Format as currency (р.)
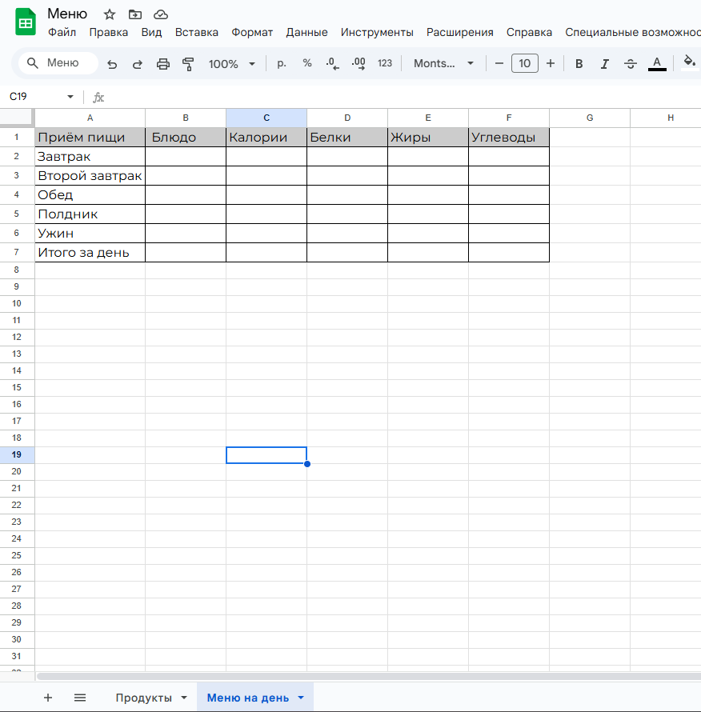Image resolution: width=701 pixels, height=712 pixels. point(282,63)
